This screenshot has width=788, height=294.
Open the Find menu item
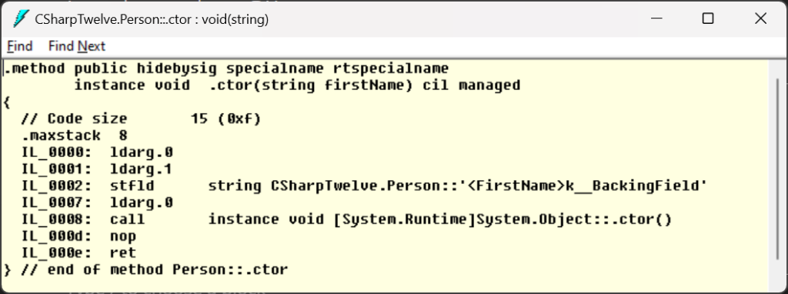[x=19, y=46]
